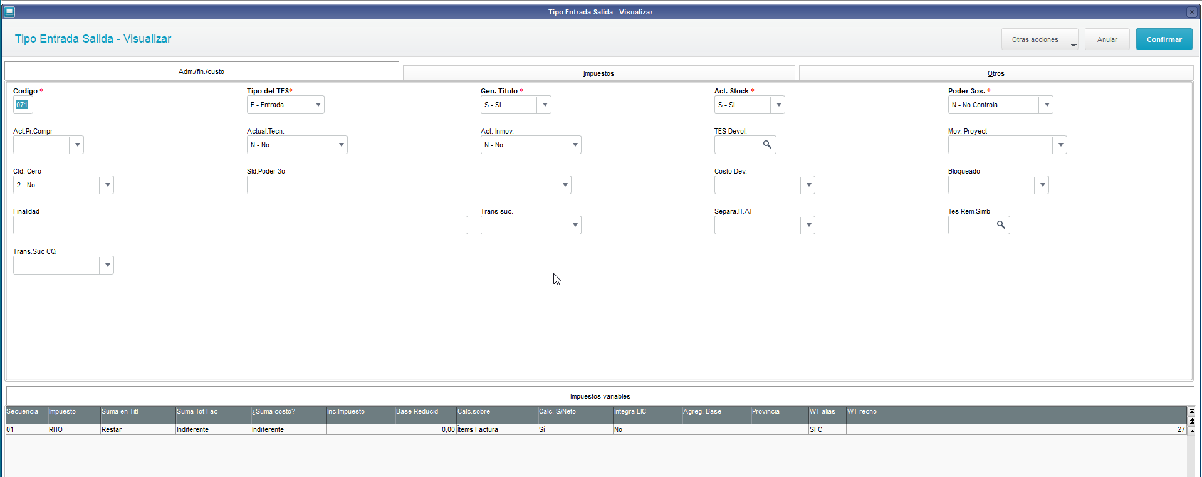
Task: Close the Tipo Entrada Salida window
Action: pos(1191,12)
